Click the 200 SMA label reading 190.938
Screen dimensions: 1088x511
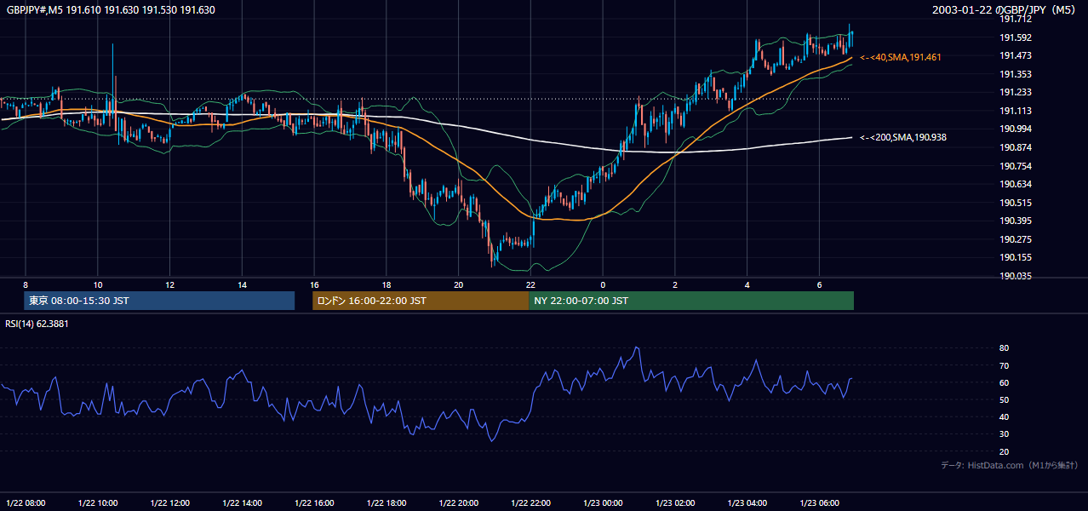(x=903, y=137)
